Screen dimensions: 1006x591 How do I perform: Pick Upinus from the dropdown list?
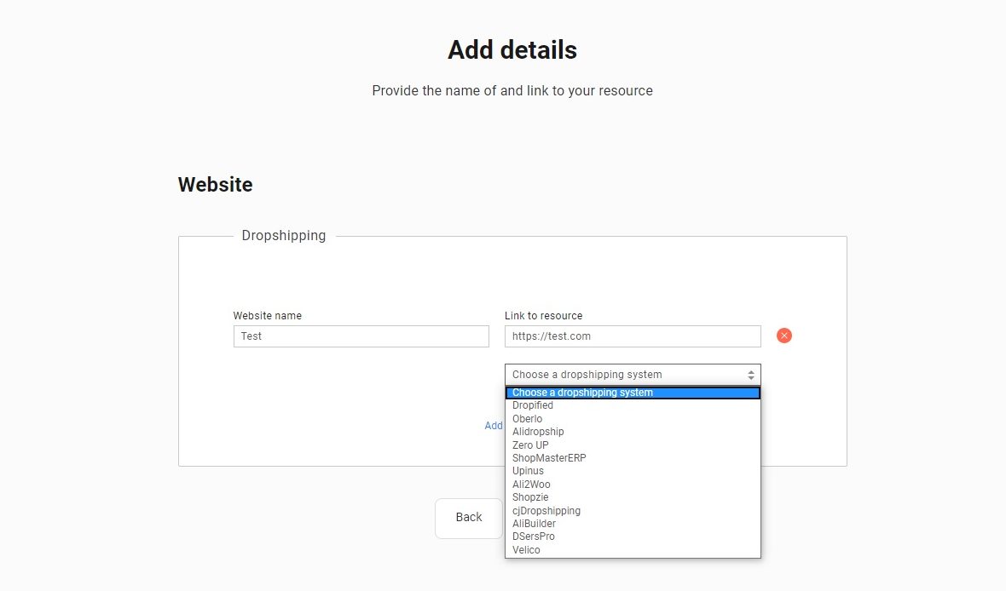[633, 470]
